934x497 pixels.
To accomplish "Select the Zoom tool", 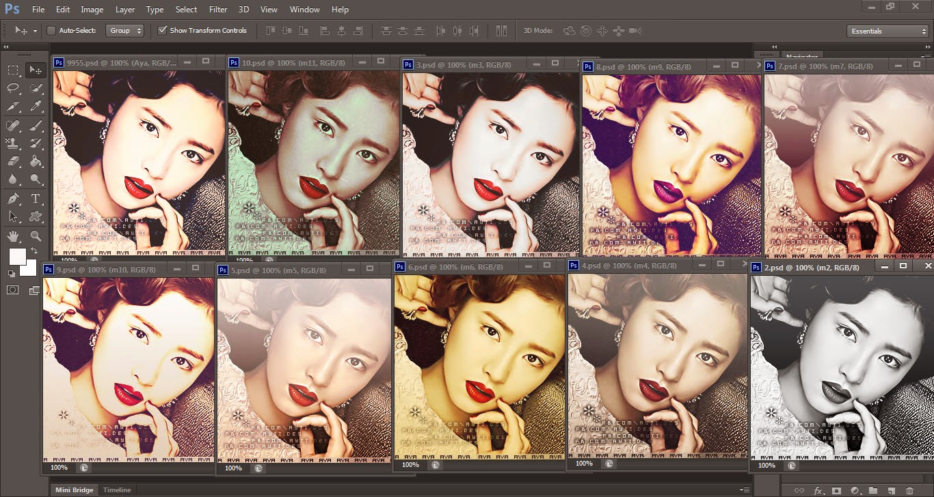I will coord(36,236).
